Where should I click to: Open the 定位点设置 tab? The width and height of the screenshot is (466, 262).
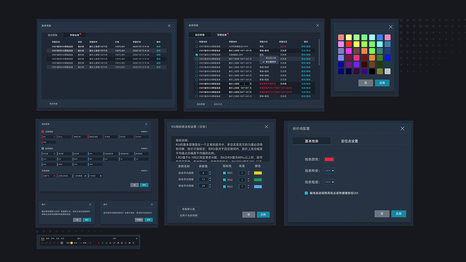pyautogui.click(x=349, y=141)
